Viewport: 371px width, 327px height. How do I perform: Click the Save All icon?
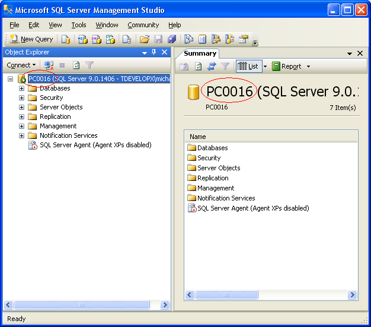[x=172, y=39]
